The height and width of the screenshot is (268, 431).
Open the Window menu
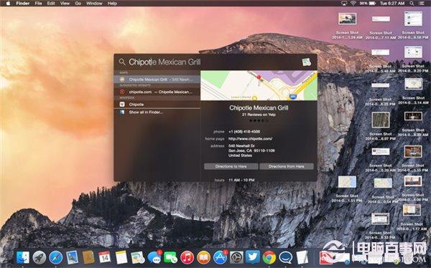coord(94,4)
